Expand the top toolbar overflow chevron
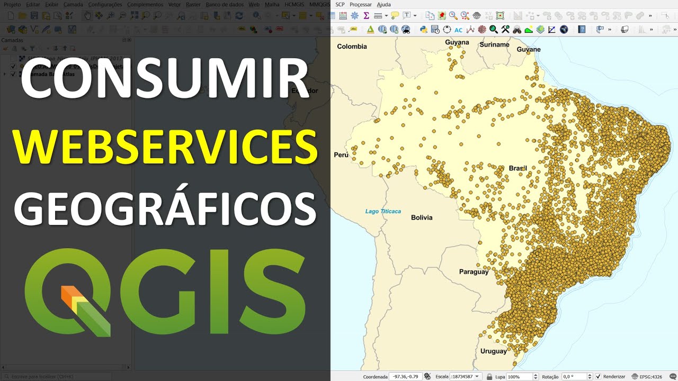 click(x=650, y=15)
